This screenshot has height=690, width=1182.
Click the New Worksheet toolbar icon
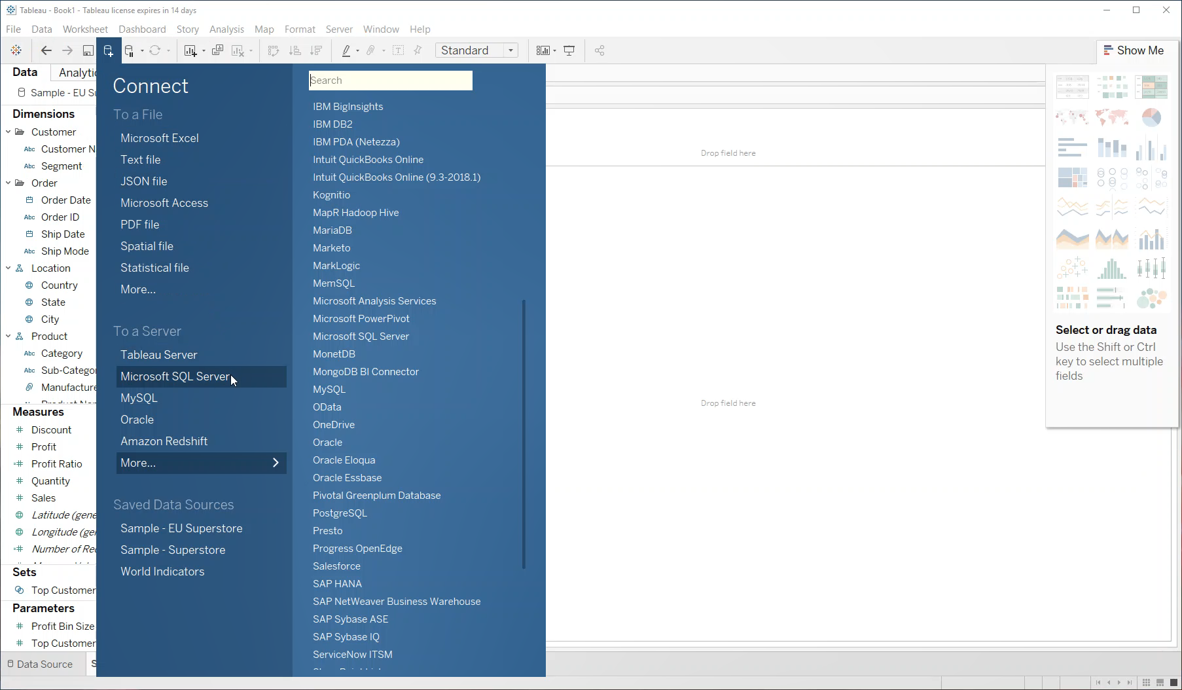(x=189, y=50)
